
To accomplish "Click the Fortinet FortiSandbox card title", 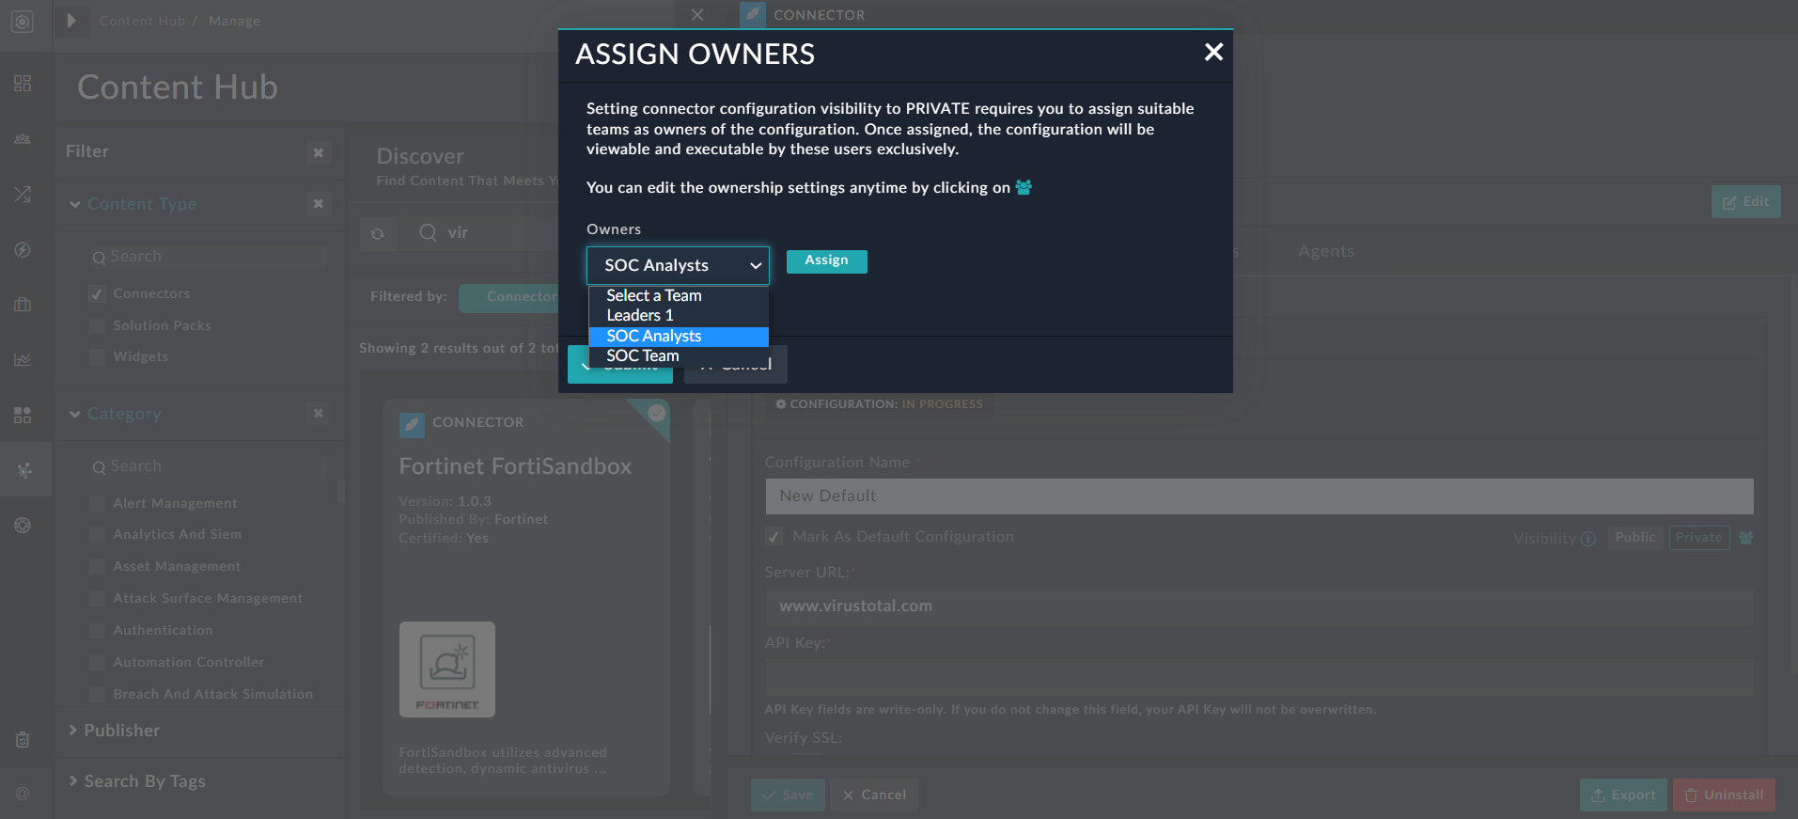I will [x=515, y=466].
